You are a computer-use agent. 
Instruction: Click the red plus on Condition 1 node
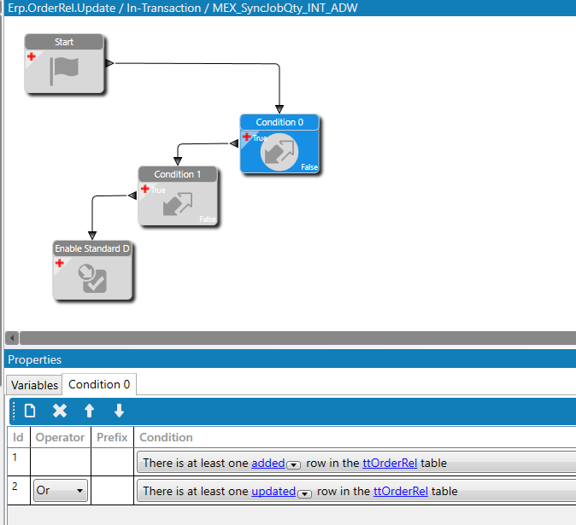pyautogui.click(x=145, y=189)
